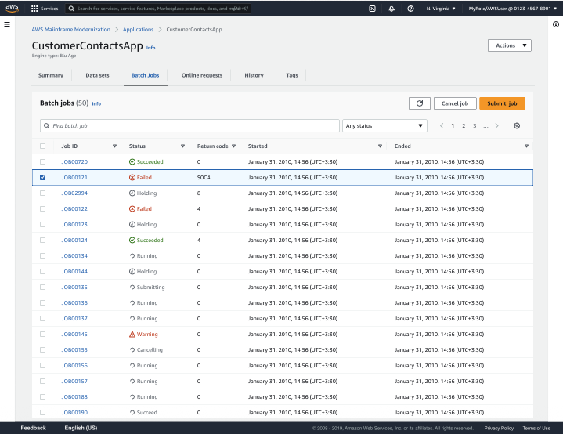Click the Holding status icon for JOB02994
The image size is (563, 434).
pos(132,193)
